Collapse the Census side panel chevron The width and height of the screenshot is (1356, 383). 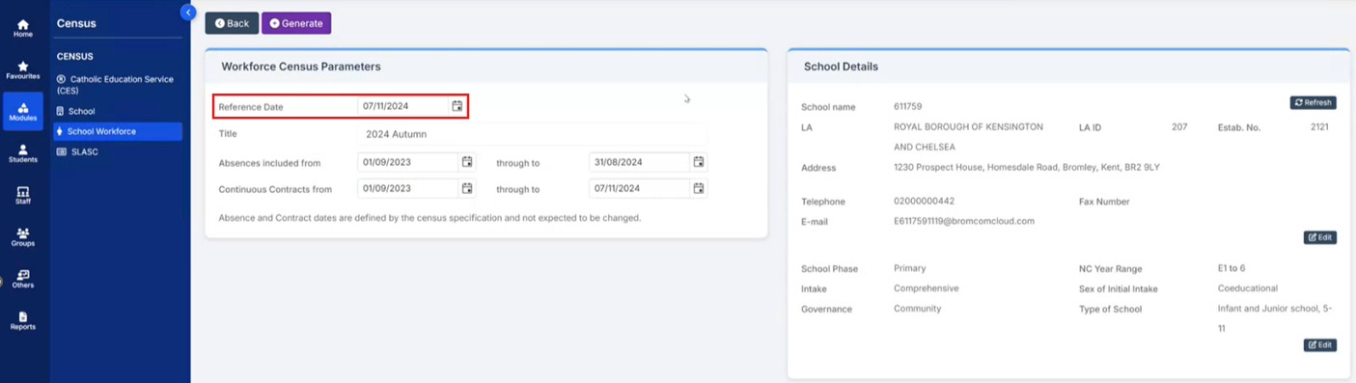click(x=188, y=13)
